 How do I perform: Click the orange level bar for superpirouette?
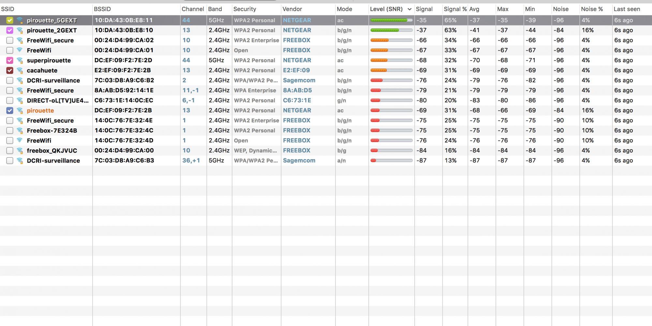pos(392,60)
